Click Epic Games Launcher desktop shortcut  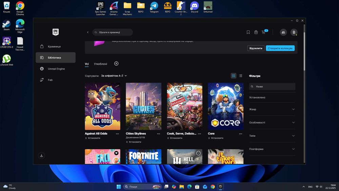click(x=101, y=8)
